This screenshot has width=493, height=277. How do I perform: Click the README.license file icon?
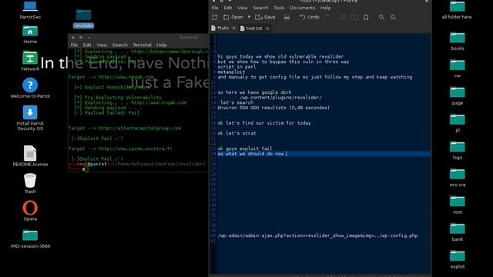[30, 155]
